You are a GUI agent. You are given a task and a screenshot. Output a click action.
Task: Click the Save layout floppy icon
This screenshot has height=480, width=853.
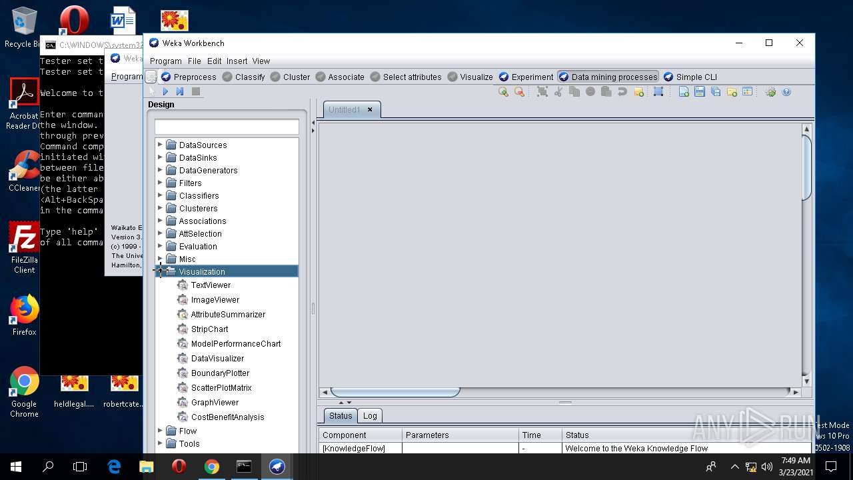coord(700,92)
